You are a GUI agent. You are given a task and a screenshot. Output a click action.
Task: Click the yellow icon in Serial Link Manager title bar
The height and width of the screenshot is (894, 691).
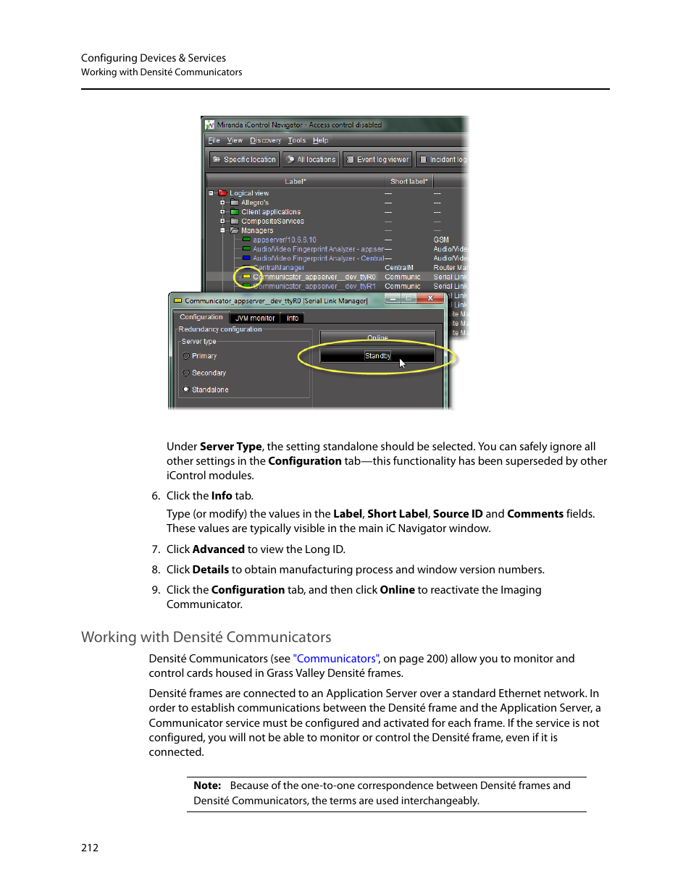pos(177,300)
